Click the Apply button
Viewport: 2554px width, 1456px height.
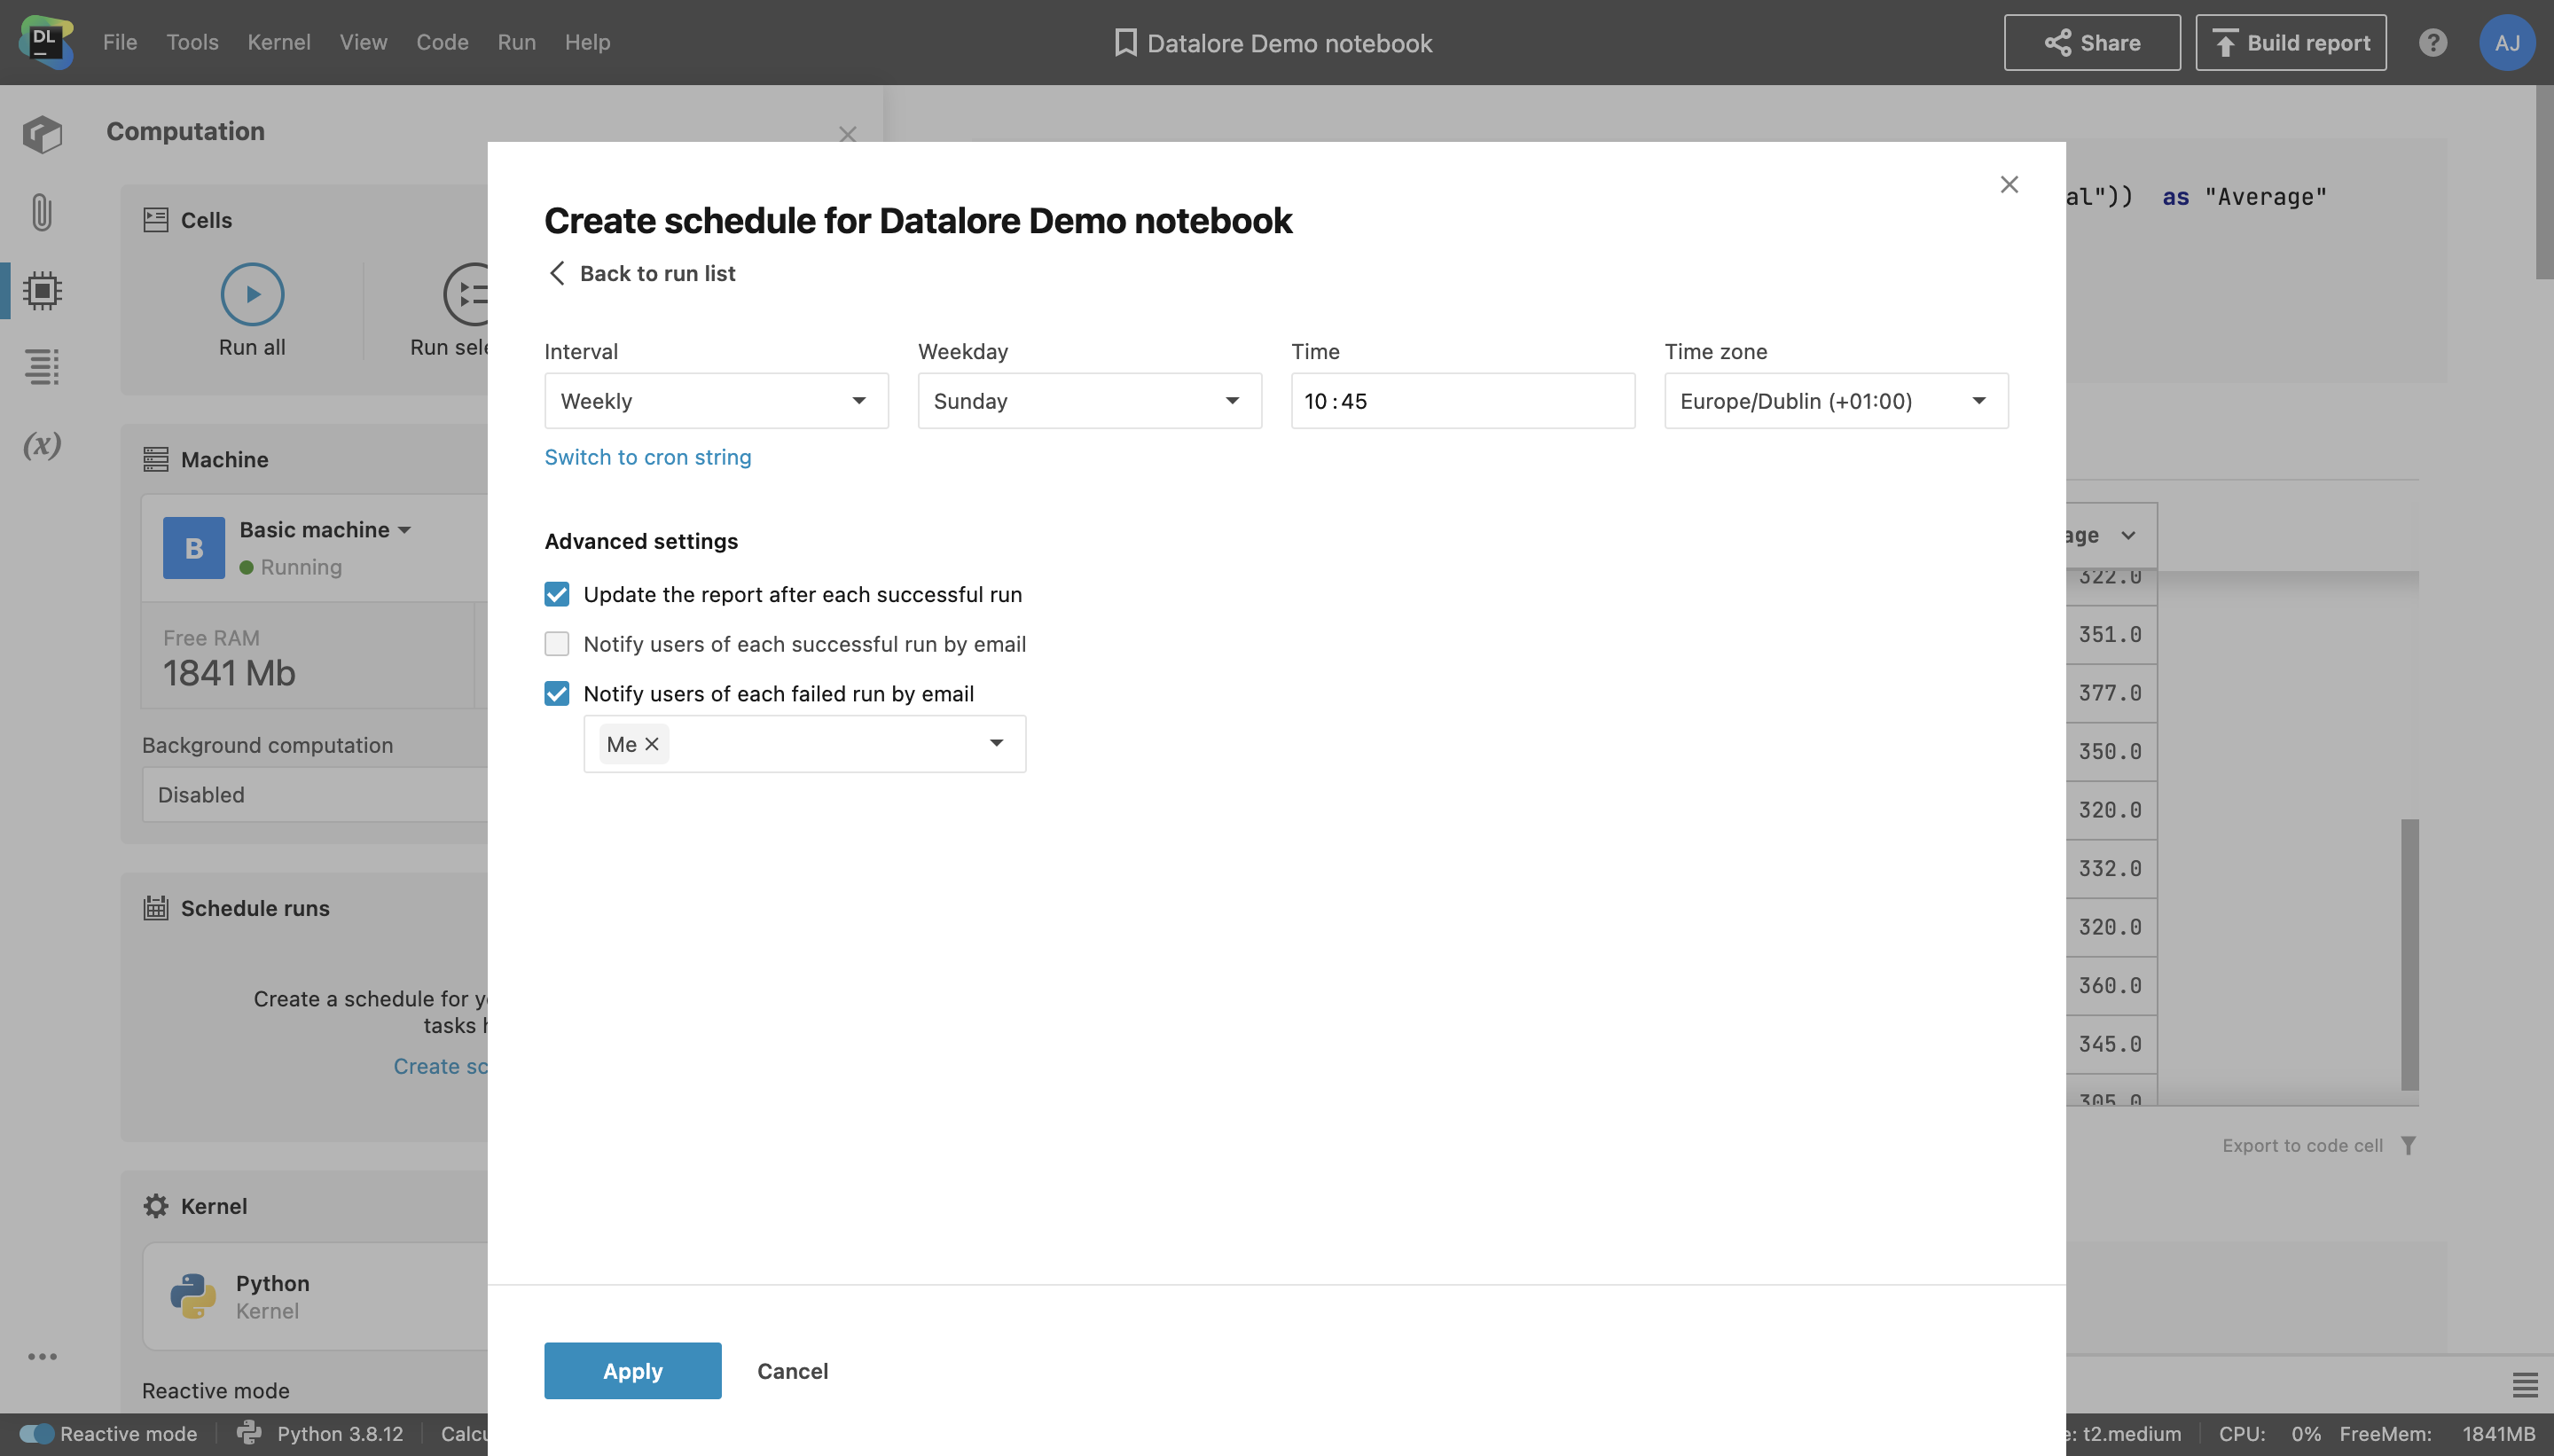[632, 1370]
